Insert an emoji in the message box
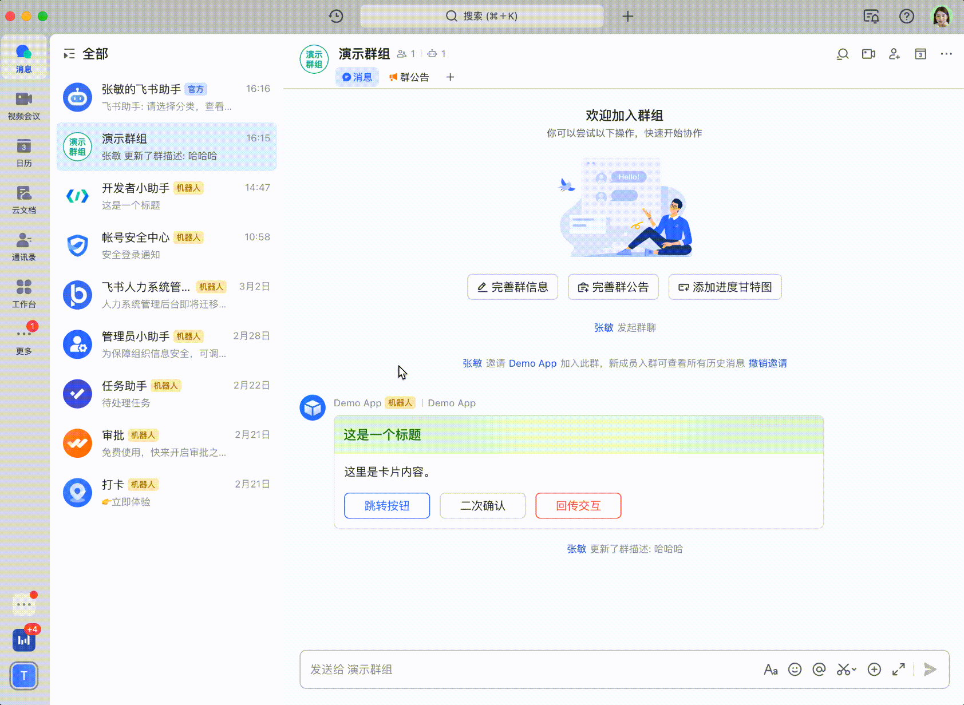964x705 pixels. point(795,670)
